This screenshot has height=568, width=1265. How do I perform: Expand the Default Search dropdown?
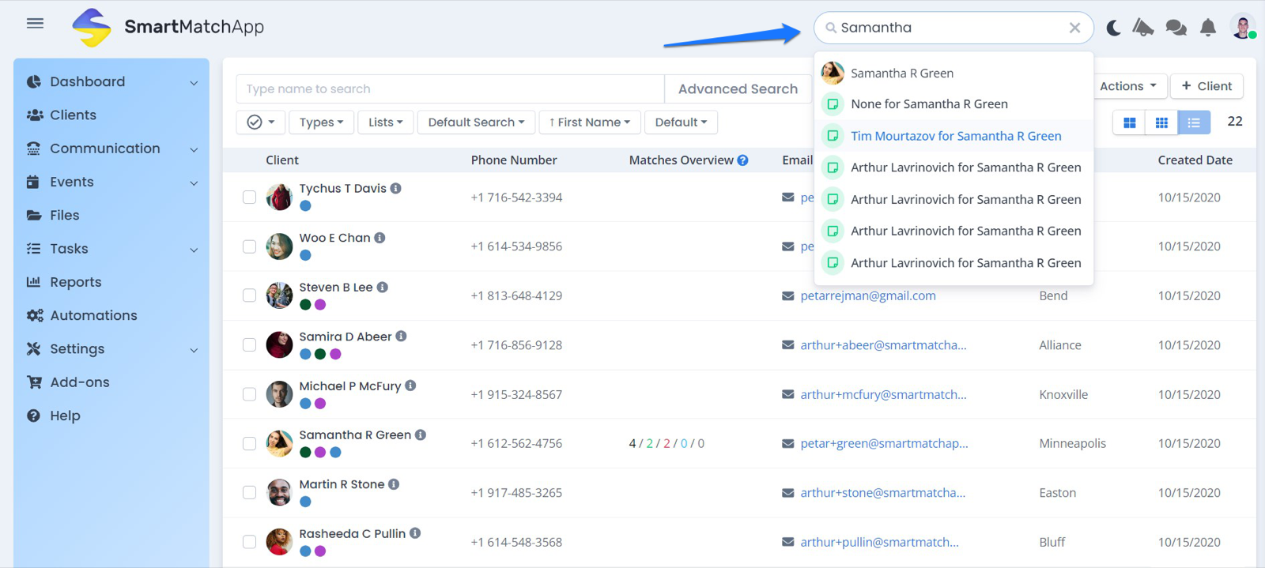[x=476, y=122]
